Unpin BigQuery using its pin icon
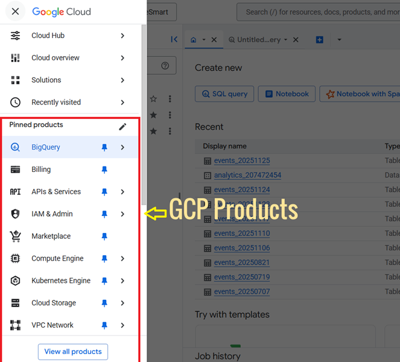The width and height of the screenshot is (400, 362). coord(104,147)
